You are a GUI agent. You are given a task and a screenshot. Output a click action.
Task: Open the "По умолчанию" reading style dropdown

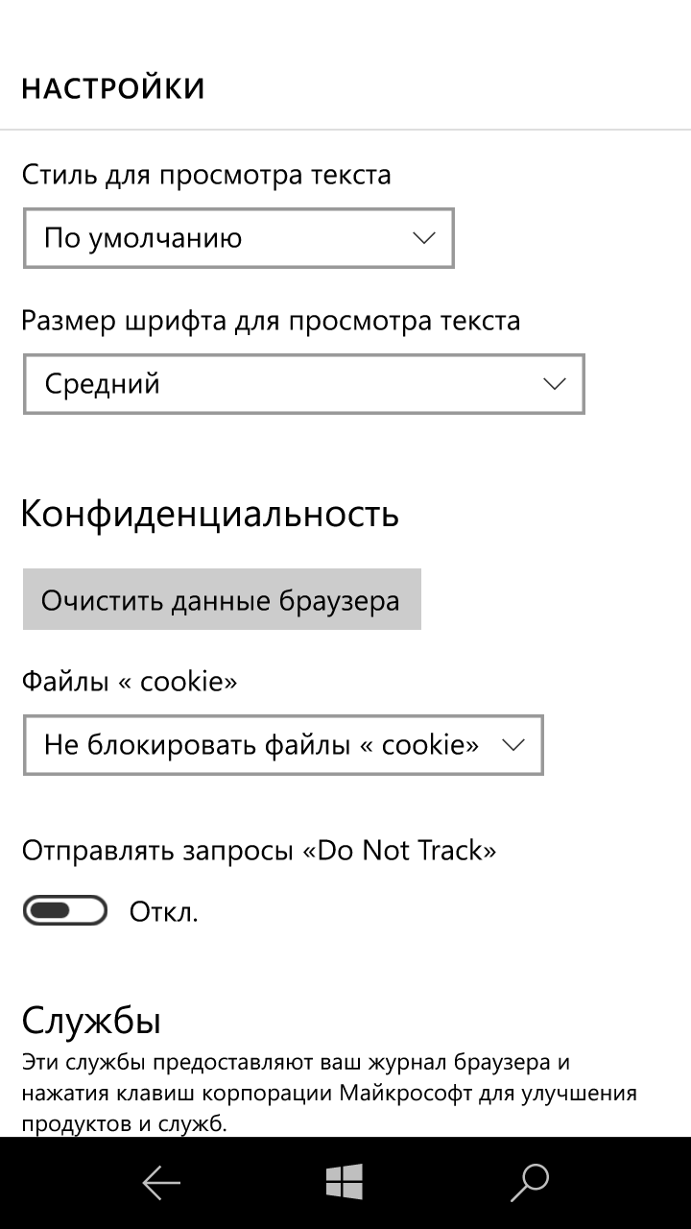click(x=238, y=238)
